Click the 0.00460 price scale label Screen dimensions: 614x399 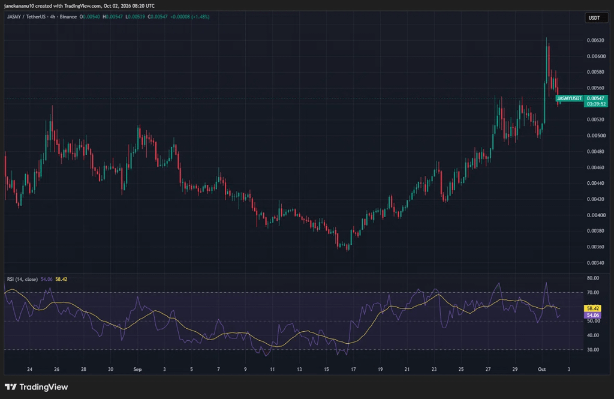[596, 167]
